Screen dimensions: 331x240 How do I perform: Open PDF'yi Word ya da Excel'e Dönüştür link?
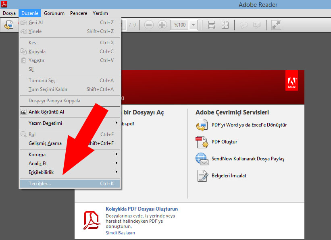249,125
